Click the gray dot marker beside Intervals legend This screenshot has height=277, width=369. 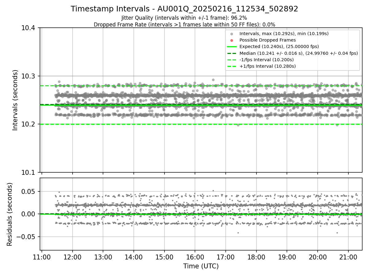[232, 34]
